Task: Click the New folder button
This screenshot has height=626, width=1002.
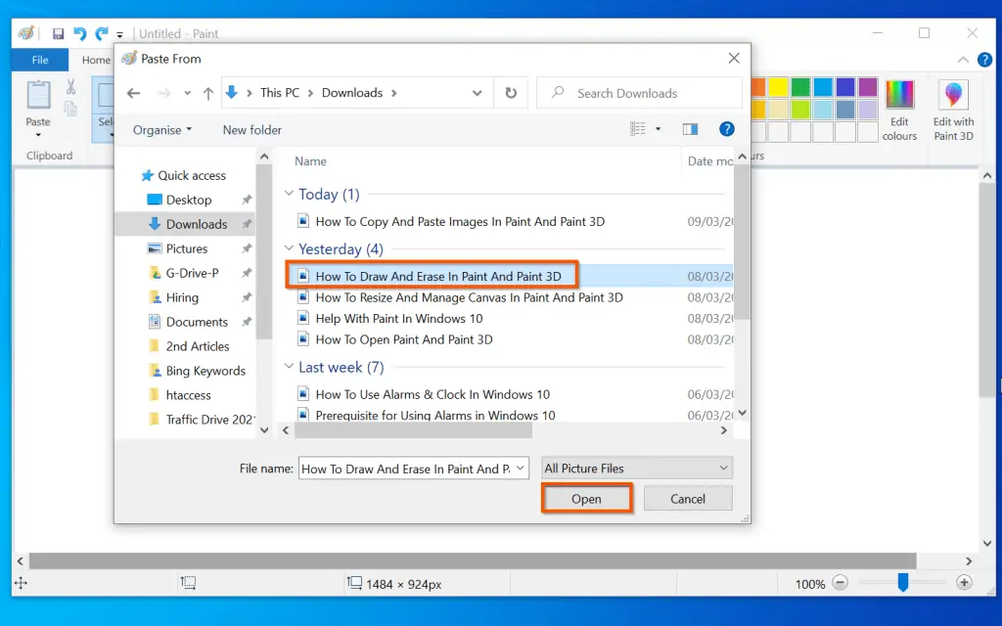Action: [x=251, y=130]
